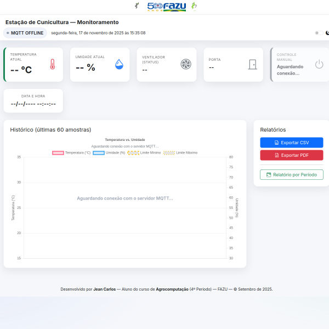Click 'Aguardando conexão com o servidor MQTT...' in chart center
Viewport: 329px width, 329px height.
125,198
